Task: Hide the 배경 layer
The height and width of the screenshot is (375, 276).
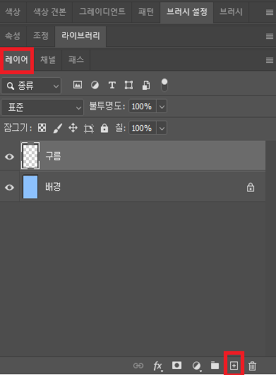Action: tap(10, 187)
